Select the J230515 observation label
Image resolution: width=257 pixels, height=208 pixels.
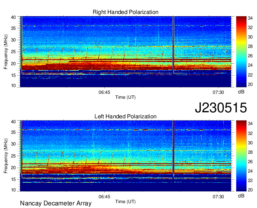pyautogui.click(x=221, y=108)
